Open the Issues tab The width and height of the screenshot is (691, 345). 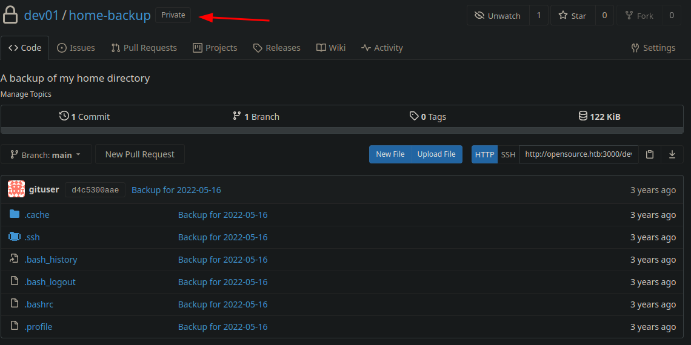coord(76,48)
